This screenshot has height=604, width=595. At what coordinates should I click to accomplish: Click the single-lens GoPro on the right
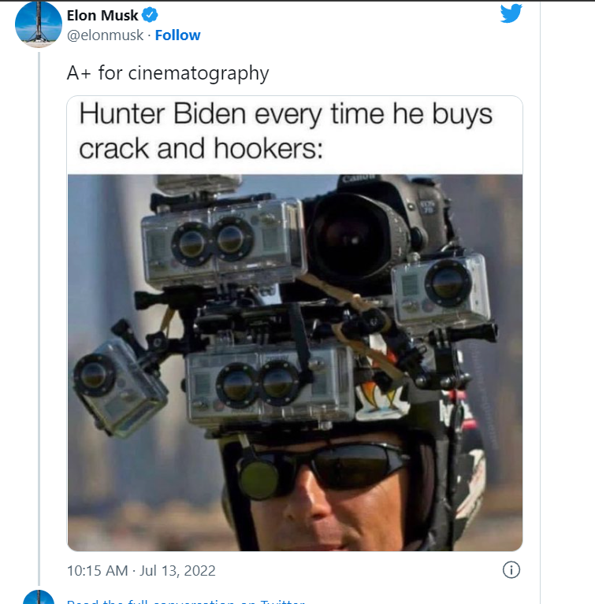pyautogui.click(x=441, y=287)
